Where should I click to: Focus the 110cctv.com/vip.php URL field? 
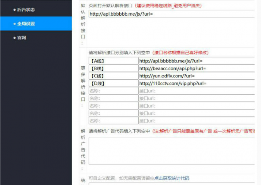tap(196, 83)
